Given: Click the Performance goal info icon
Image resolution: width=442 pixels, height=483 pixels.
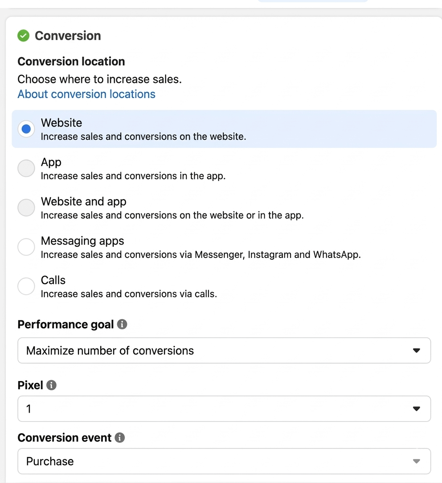Looking at the screenshot, I should click(122, 324).
